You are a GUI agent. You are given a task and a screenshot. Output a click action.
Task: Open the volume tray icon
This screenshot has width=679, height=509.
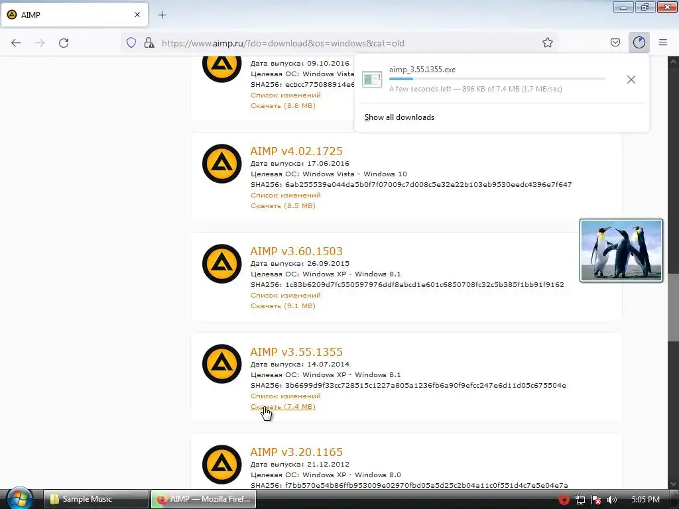click(612, 500)
